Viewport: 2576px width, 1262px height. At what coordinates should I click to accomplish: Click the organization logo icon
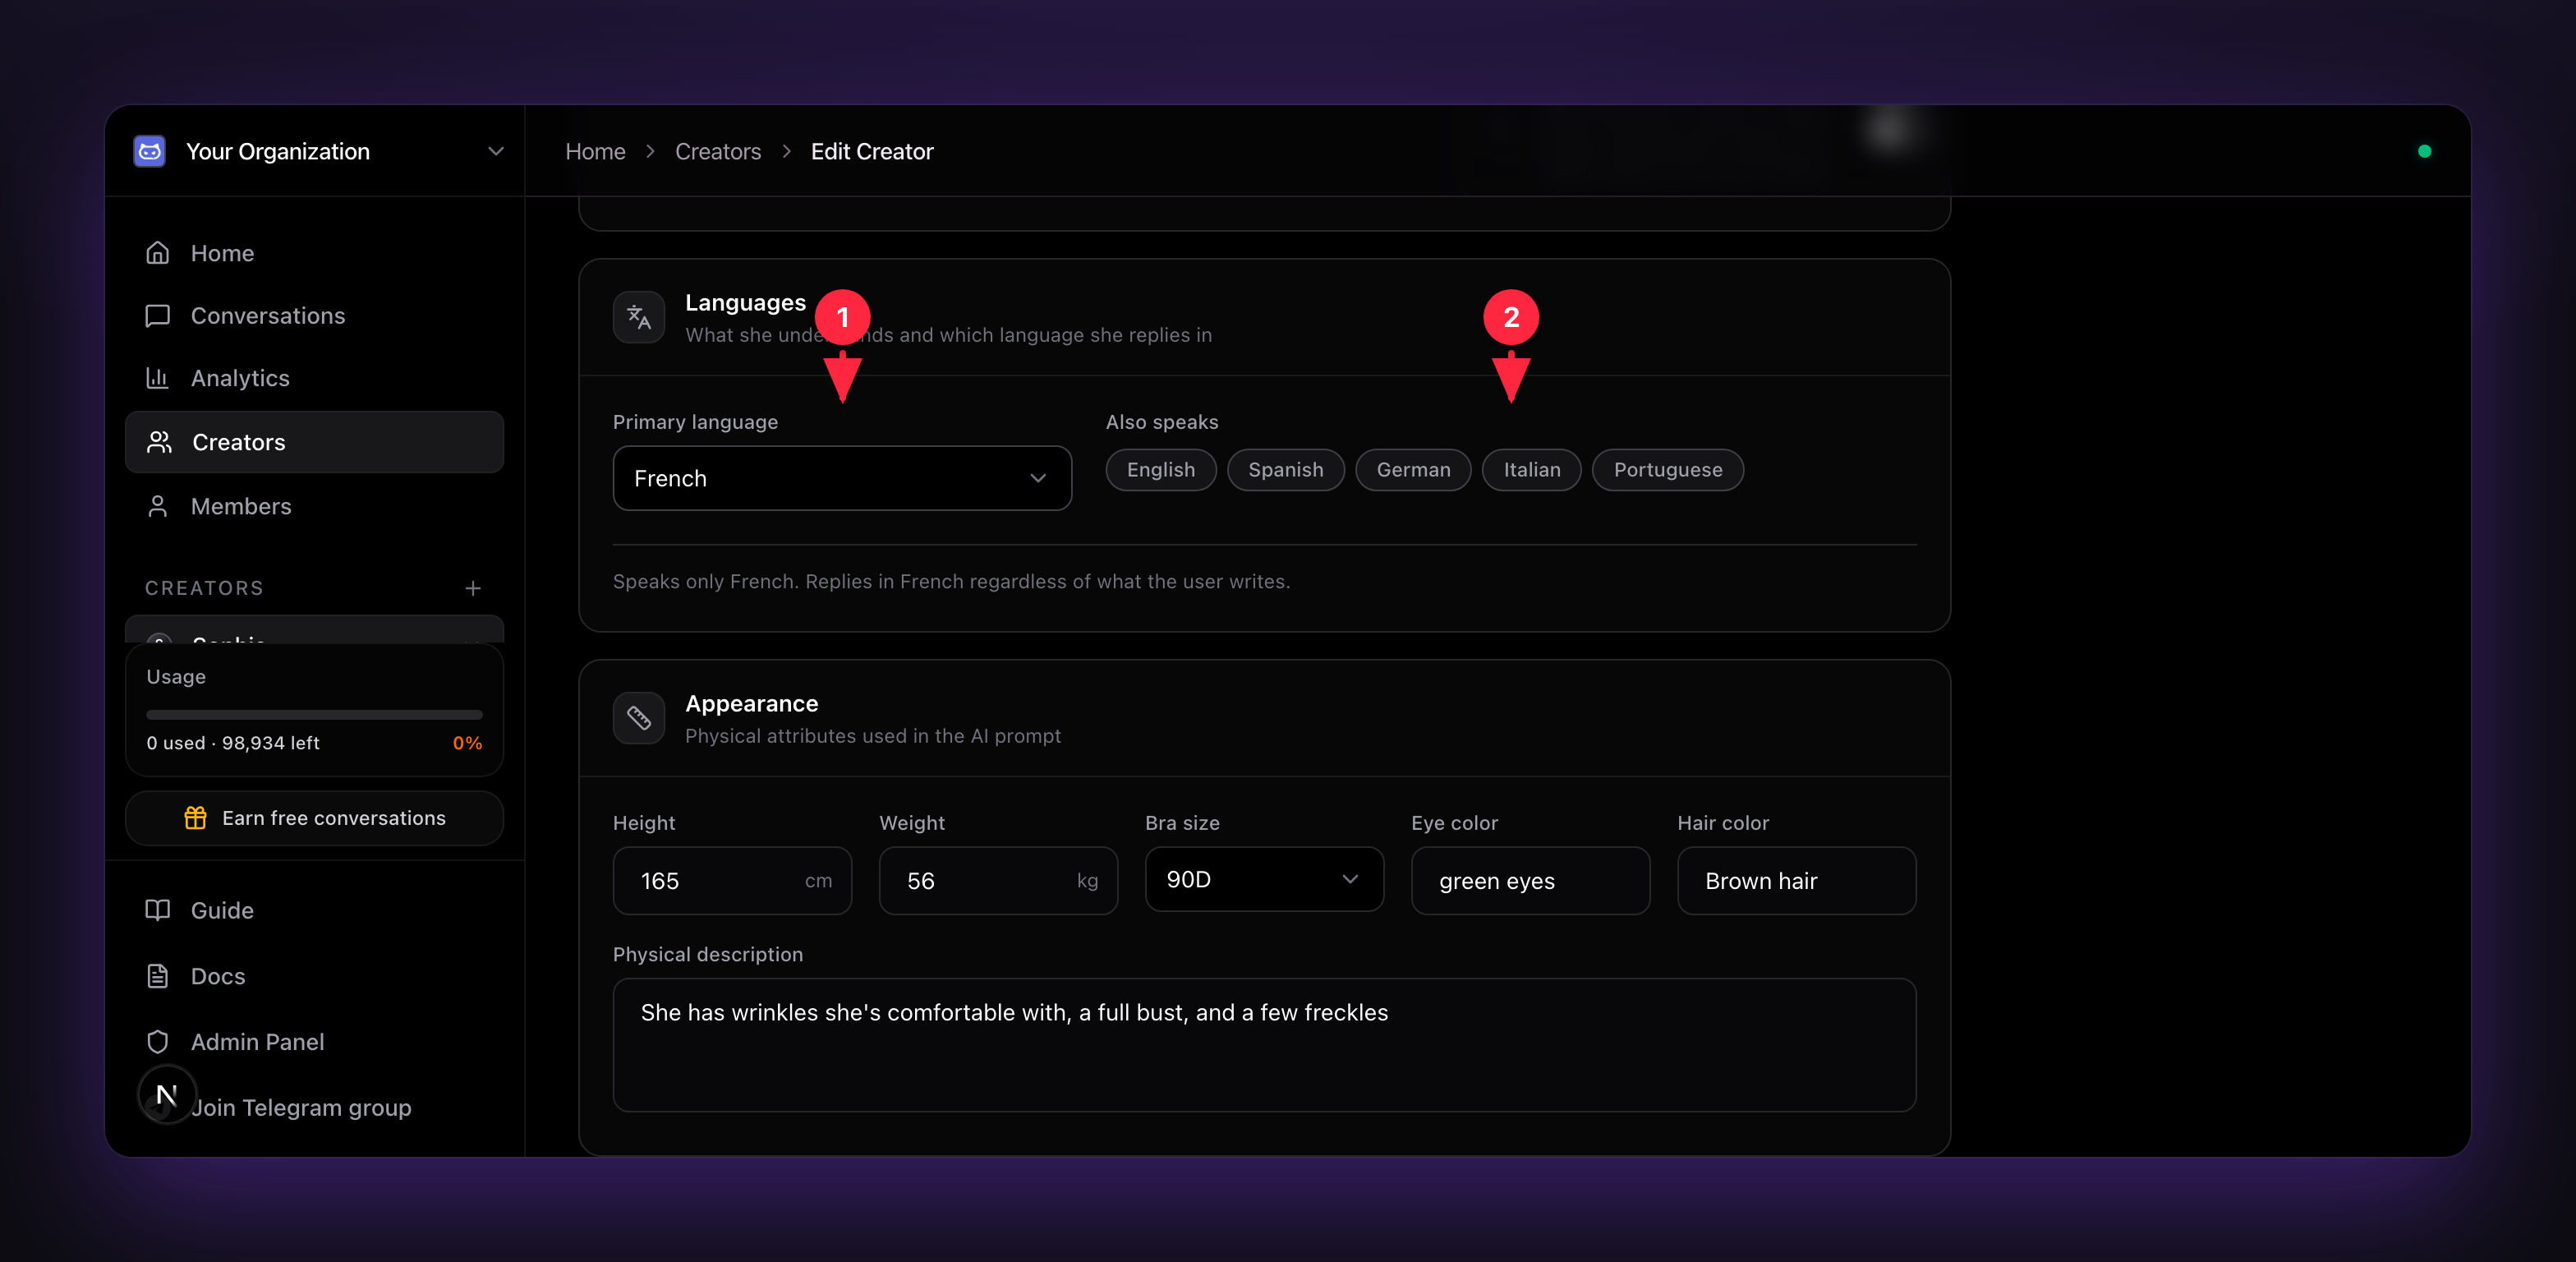point(150,151)
